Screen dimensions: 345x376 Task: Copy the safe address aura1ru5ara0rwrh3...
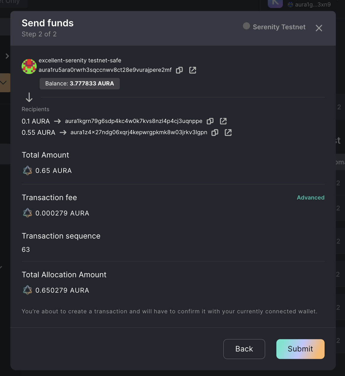pos(179,70)
